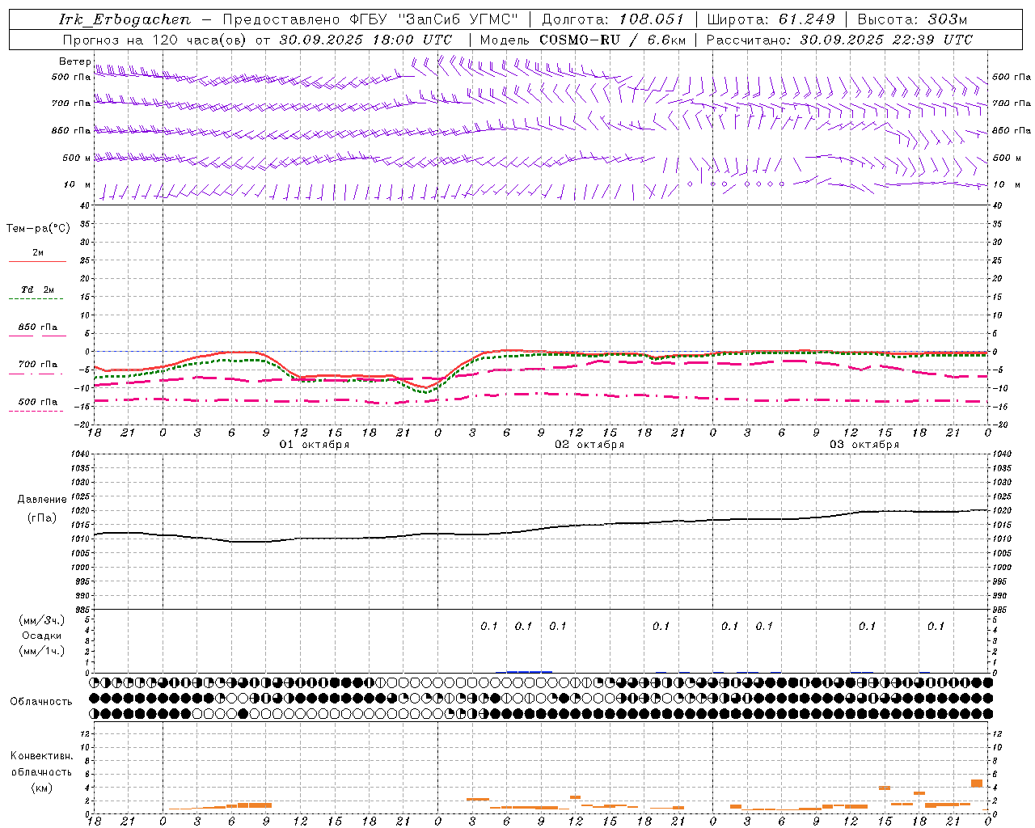Click the tallest orange convective bar at chart end
Screen dimensions: 1035x828
click(x=977, y=783)
